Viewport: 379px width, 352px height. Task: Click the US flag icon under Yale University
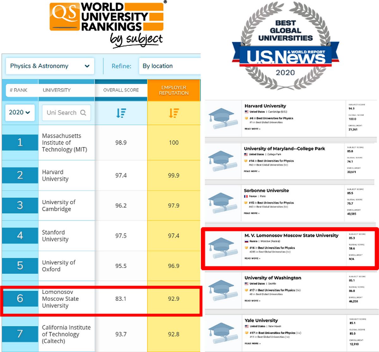point(247,326)
